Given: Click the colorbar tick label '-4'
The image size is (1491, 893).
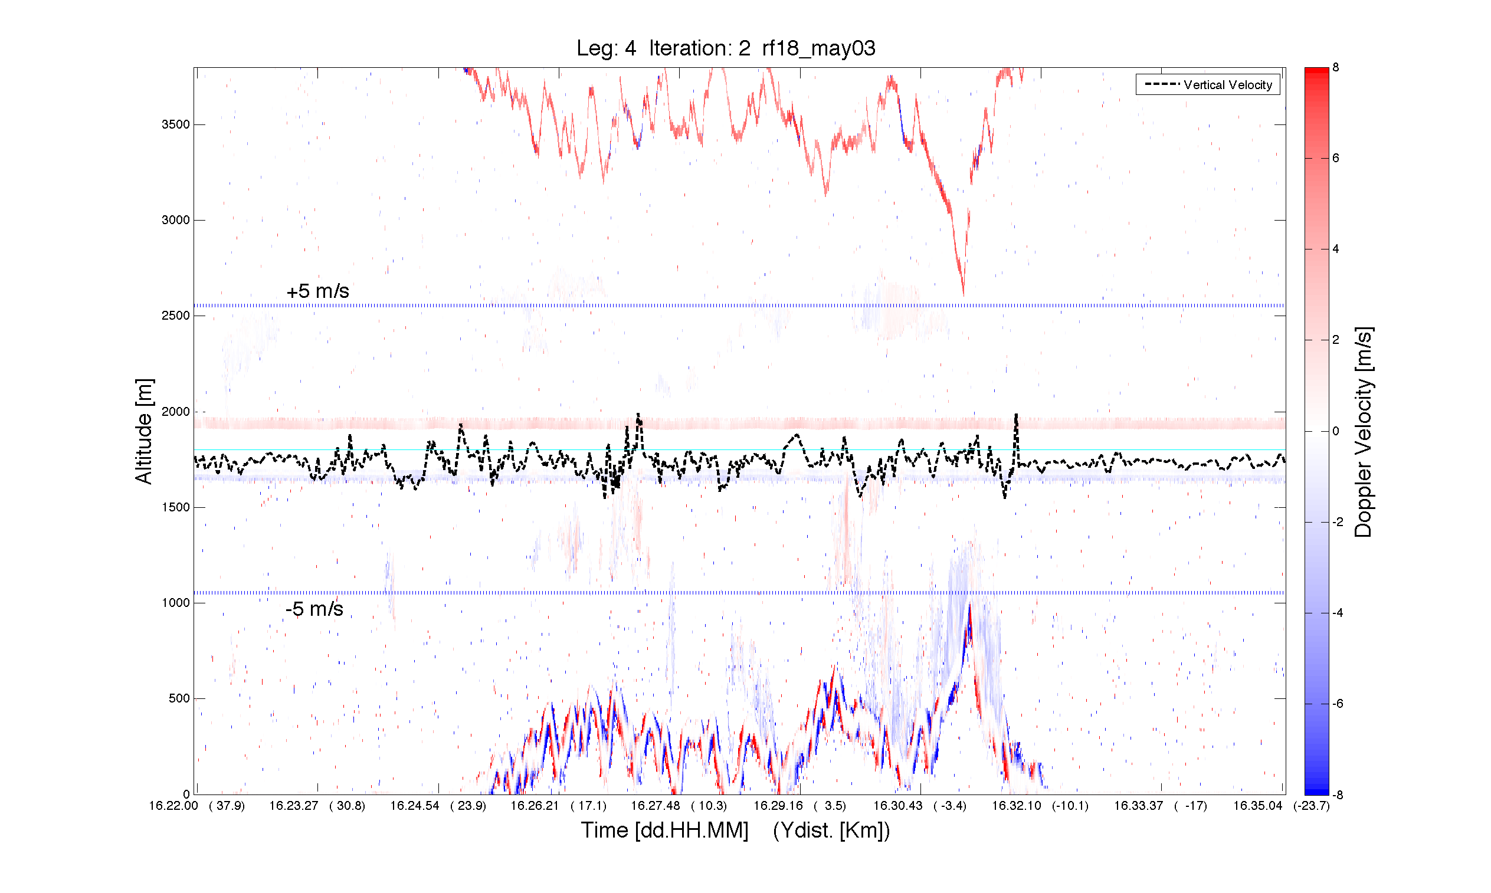Looking at the screenshot, I should pos(1338,613).
